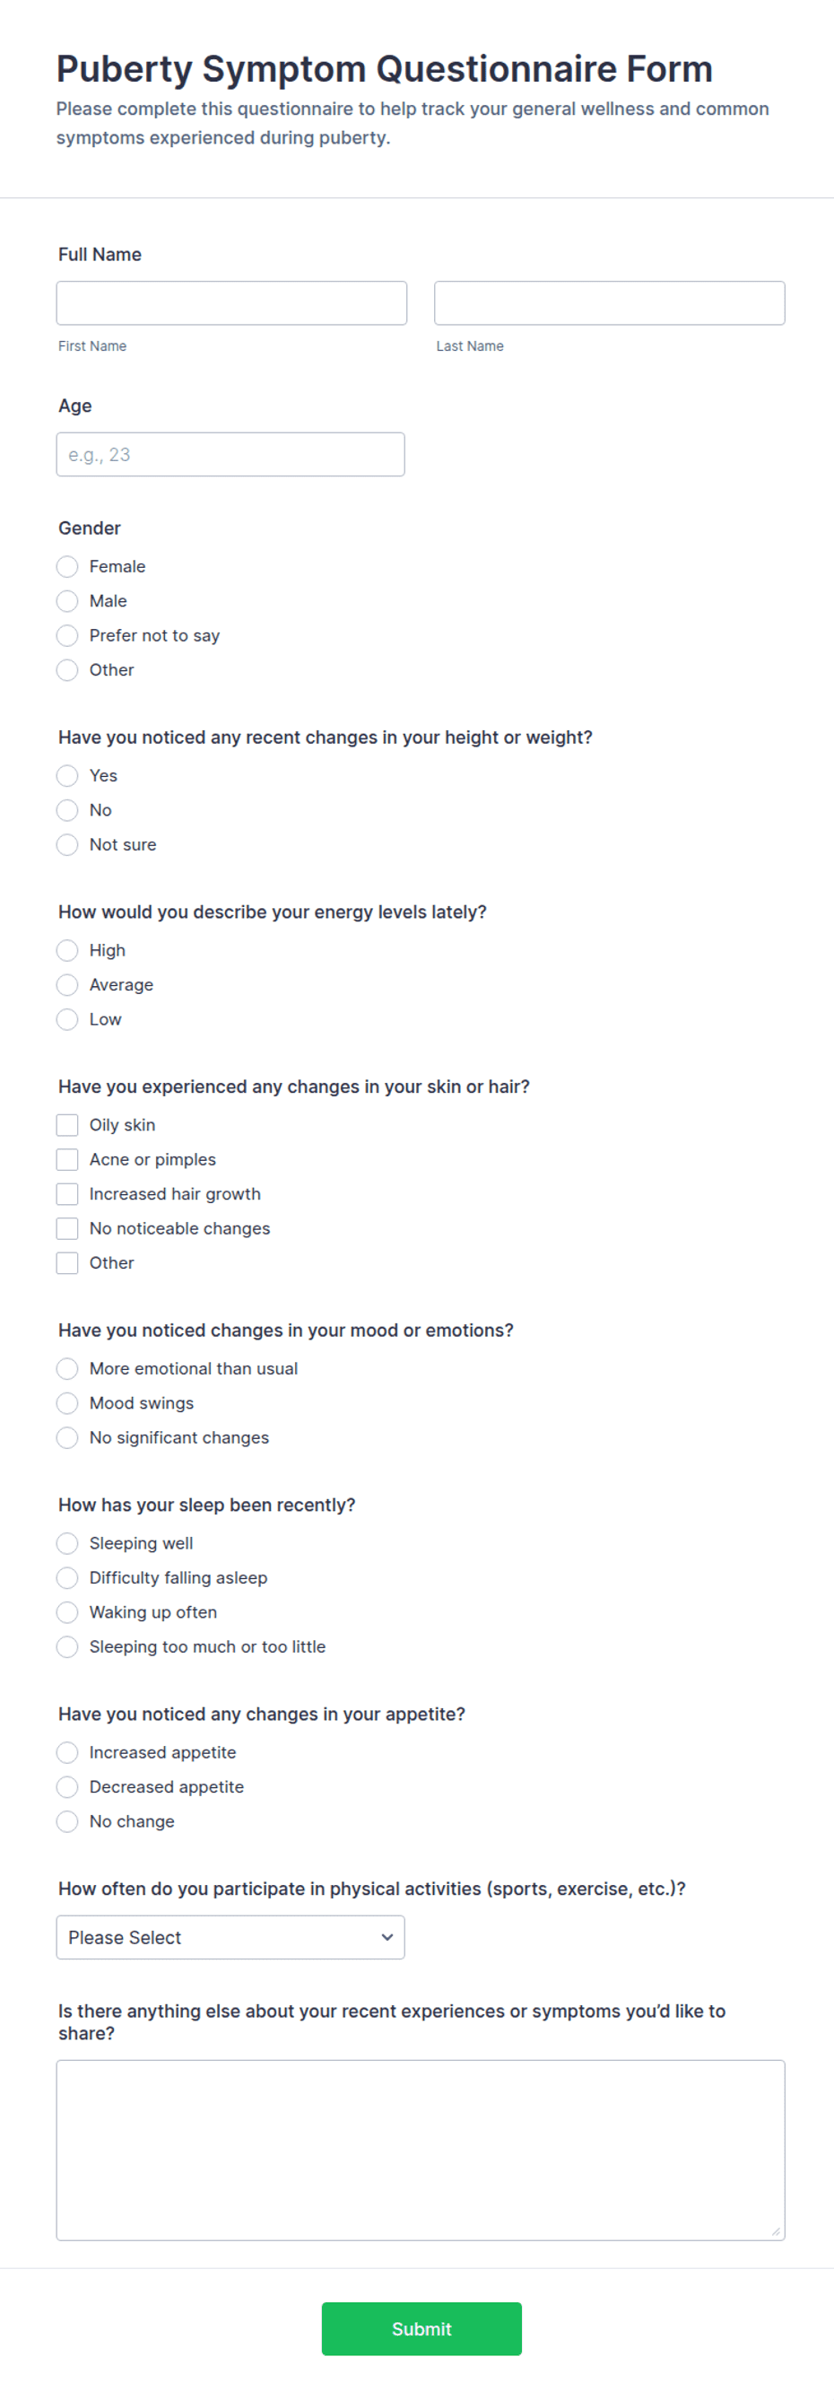834x2400 pixels.
Task: Click the additional experiences text area
Action: coord(421,2150)
